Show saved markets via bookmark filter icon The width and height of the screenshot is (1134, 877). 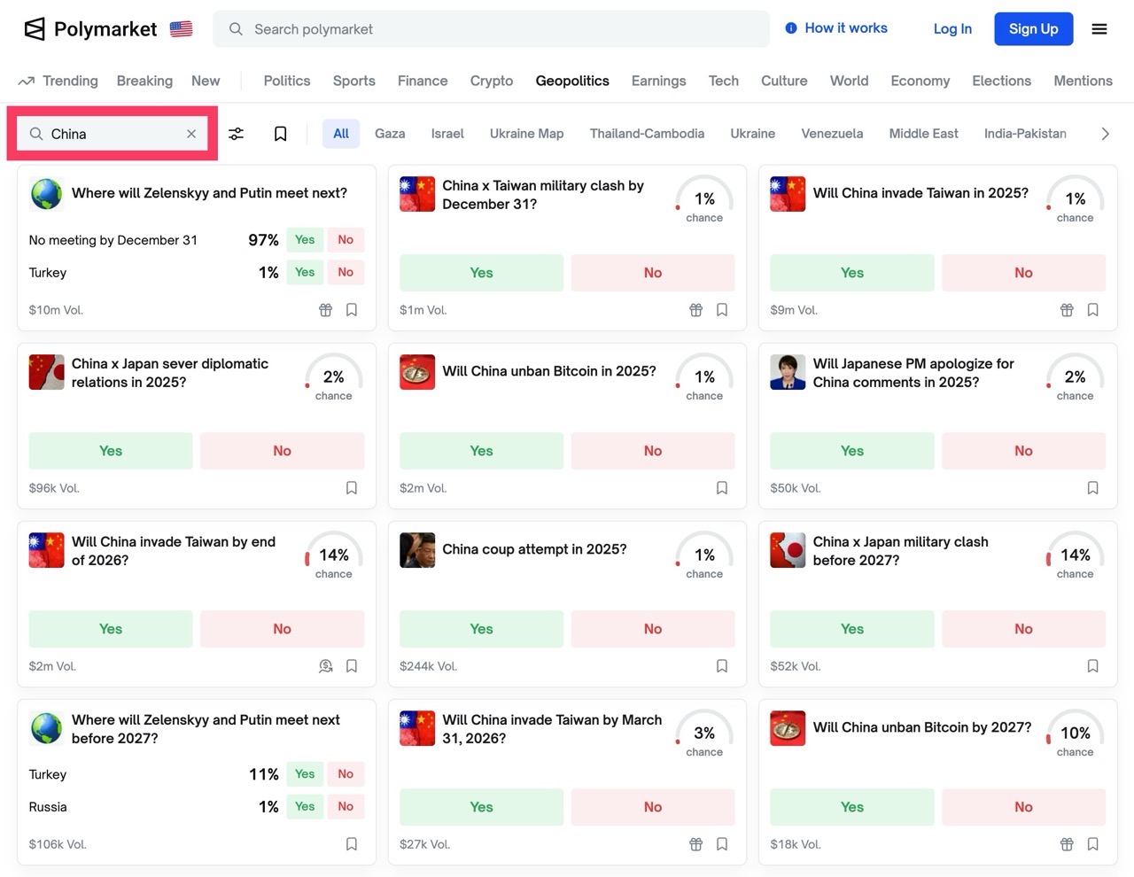pos(281,134)
